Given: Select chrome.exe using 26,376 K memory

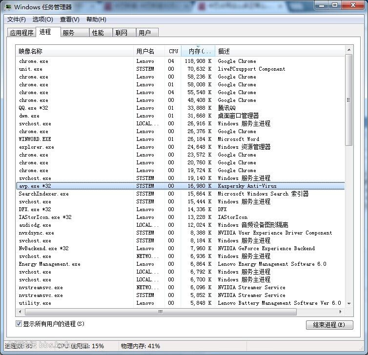Looking at the screenshot, I should pos(180,131).
